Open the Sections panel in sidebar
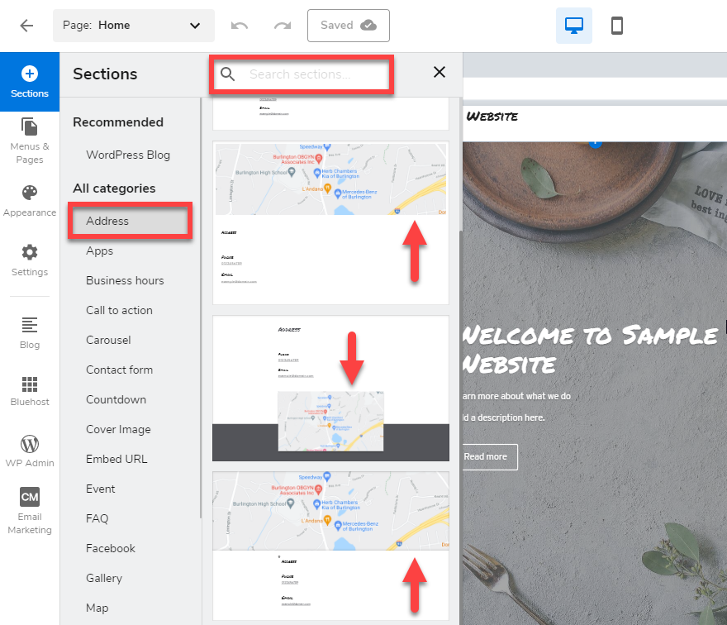The image size is (727, 625). 30,82
